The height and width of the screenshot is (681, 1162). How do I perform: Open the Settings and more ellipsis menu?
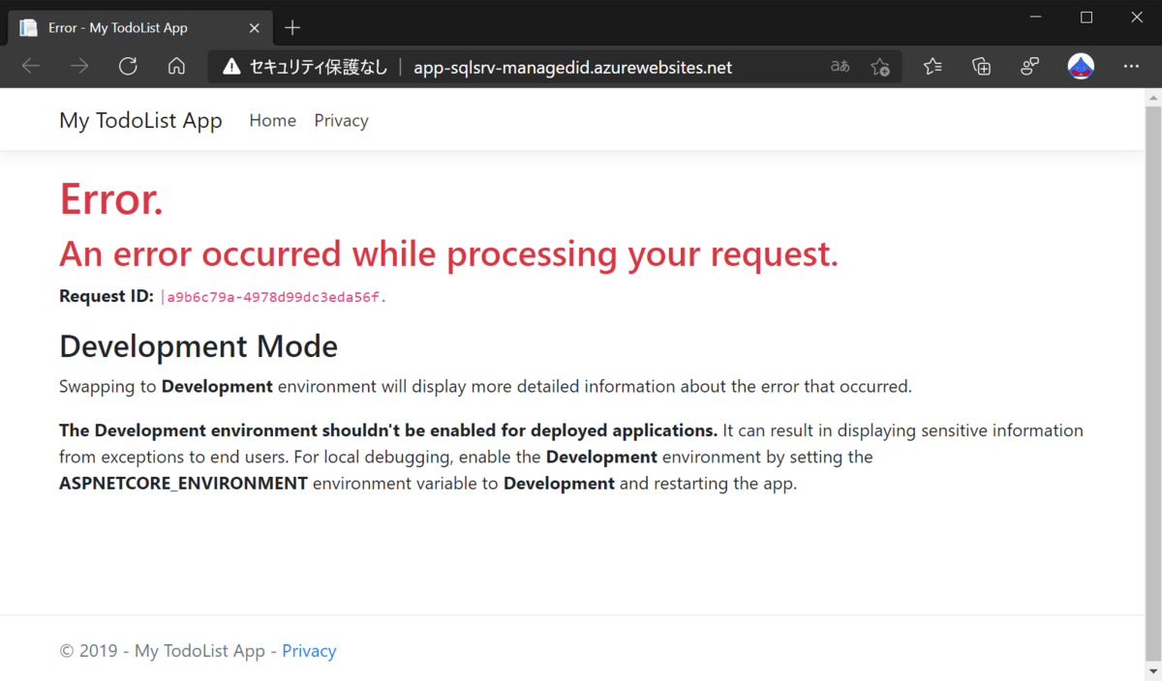[x=1131, y=67]
